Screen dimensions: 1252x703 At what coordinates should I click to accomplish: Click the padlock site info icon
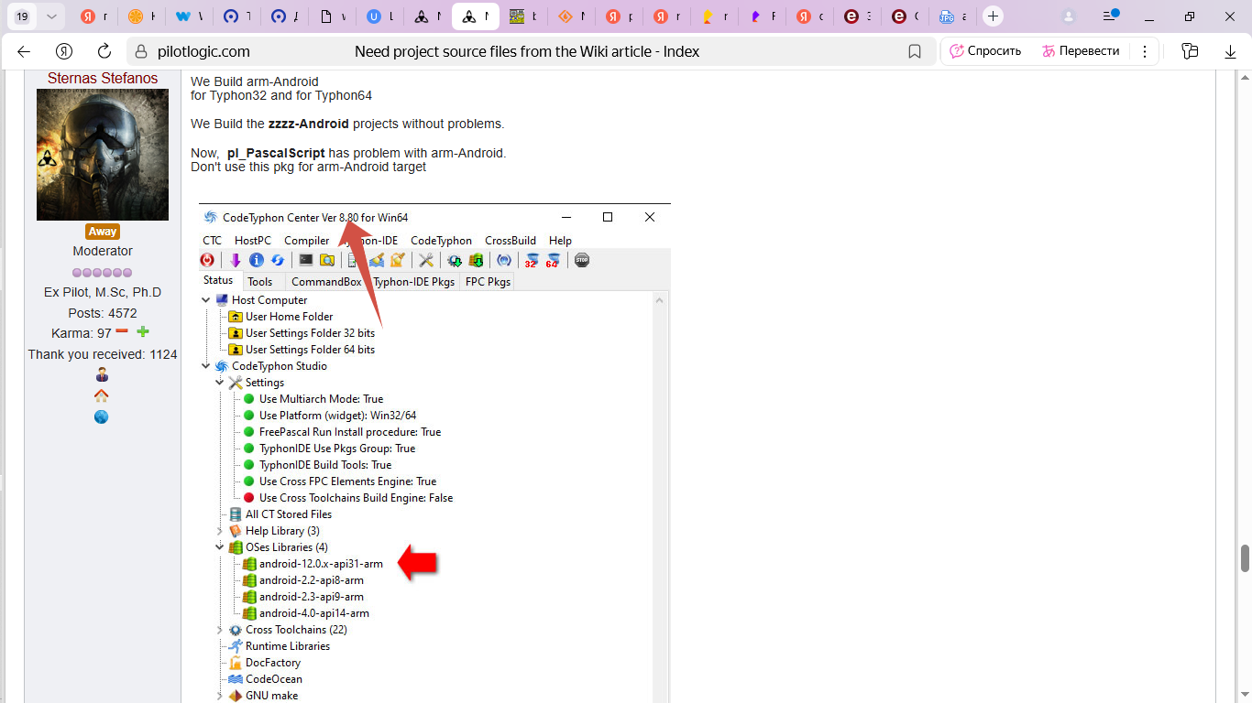click(140, 52)
